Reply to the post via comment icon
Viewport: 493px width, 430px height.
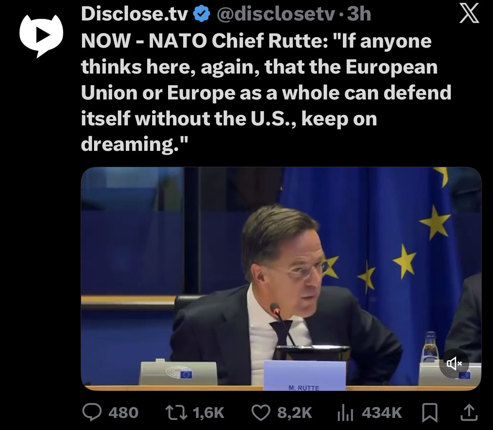click(92, 412)
